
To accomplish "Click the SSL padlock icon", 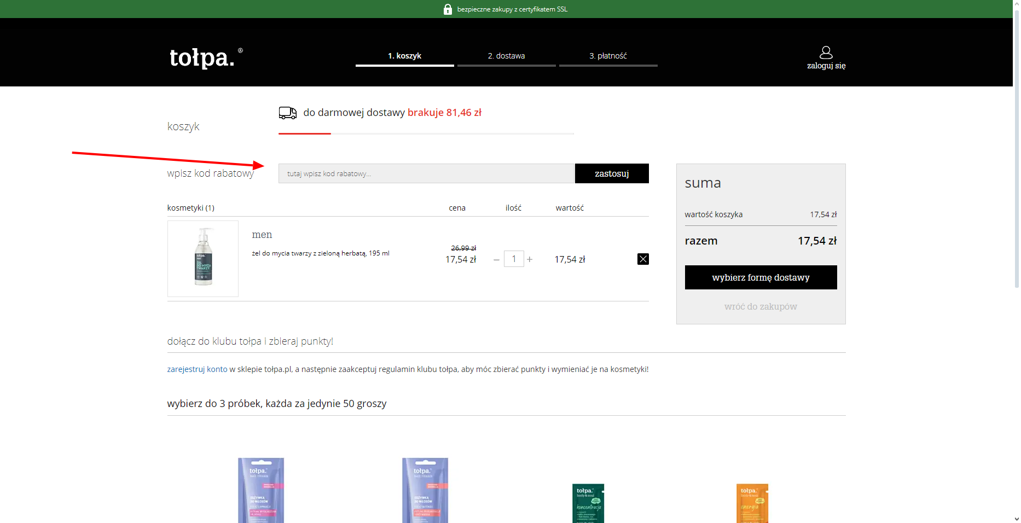I will coord(448,9).
